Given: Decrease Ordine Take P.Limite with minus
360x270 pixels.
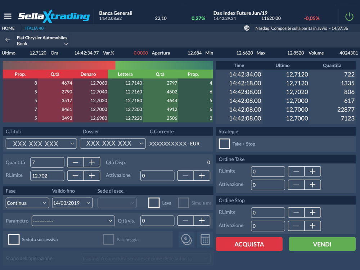Looking at the screenshot, I should (x=296, y=171).
